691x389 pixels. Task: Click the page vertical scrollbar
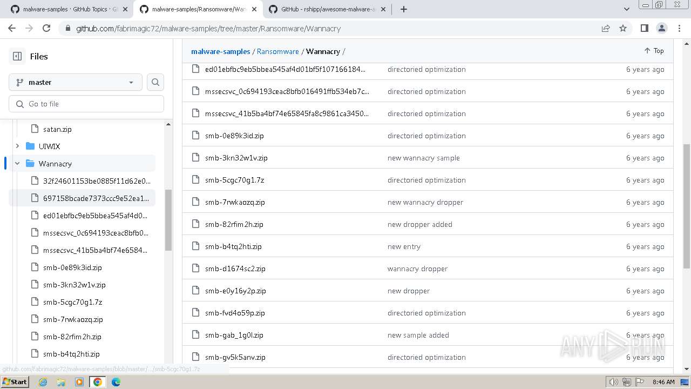pos(687,206)
